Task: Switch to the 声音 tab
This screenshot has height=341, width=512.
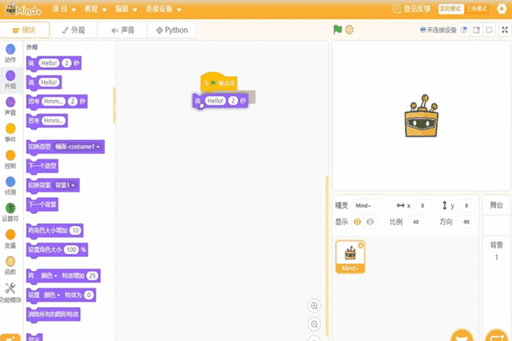Action: pos(123,30)
